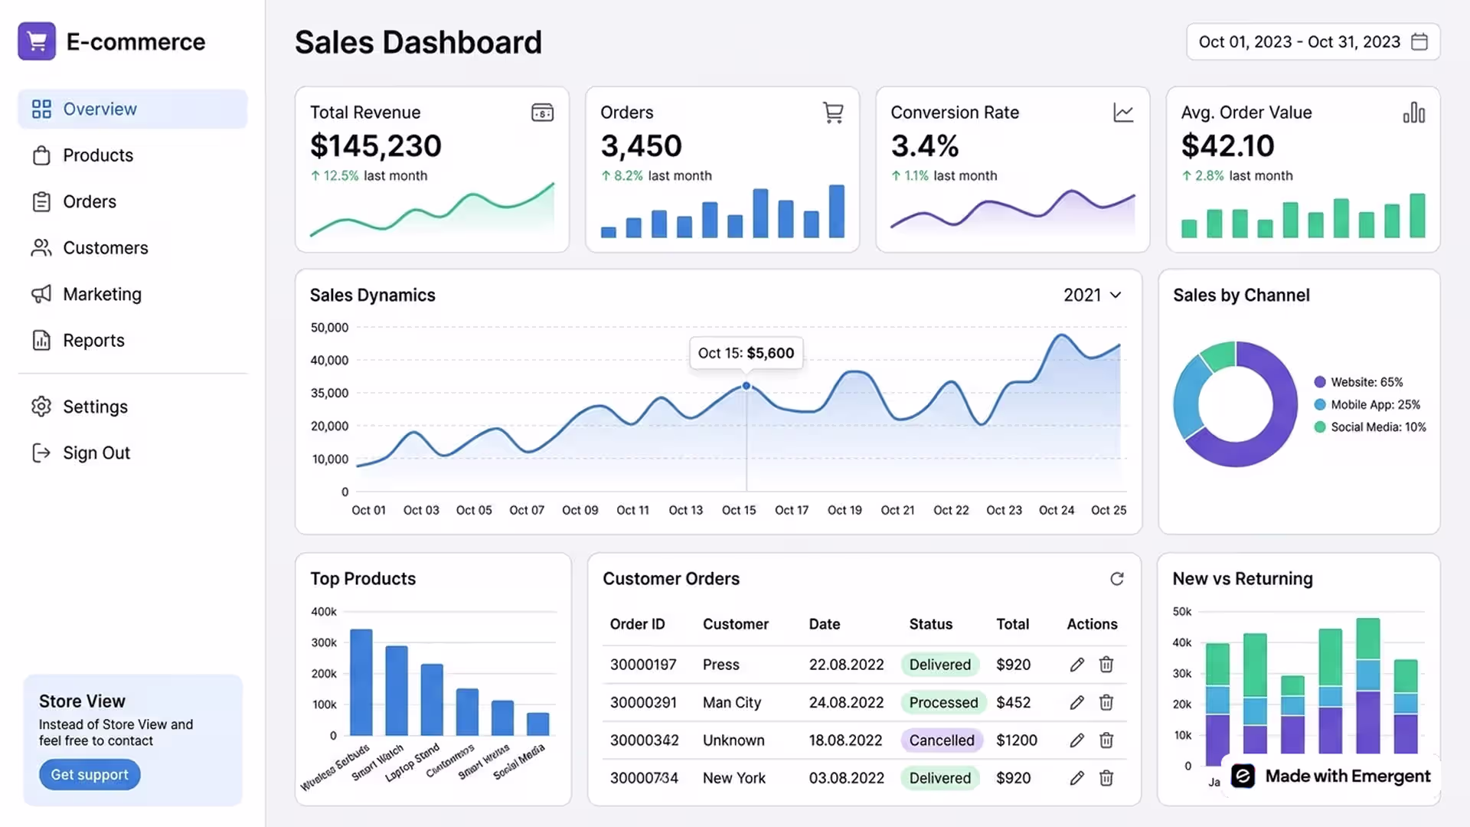
Task: Click the Website purple legend dot
Action: pos(1320,382)
